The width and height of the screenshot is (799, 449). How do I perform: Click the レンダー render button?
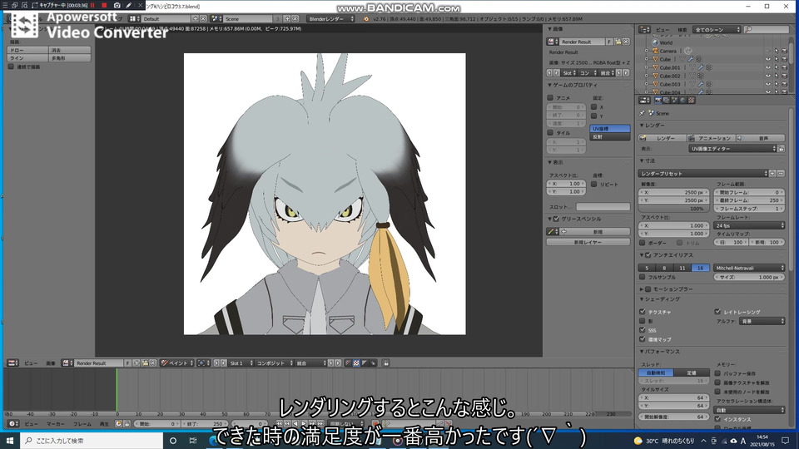click(x=662, y=138)
